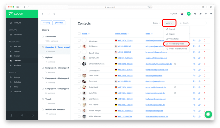Sort by Mobile number column
This screenshot has width=220, height=128.
(122, 34)
